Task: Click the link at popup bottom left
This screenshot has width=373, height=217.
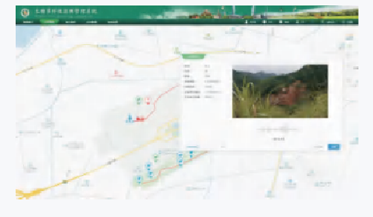Action: (192, 147)
